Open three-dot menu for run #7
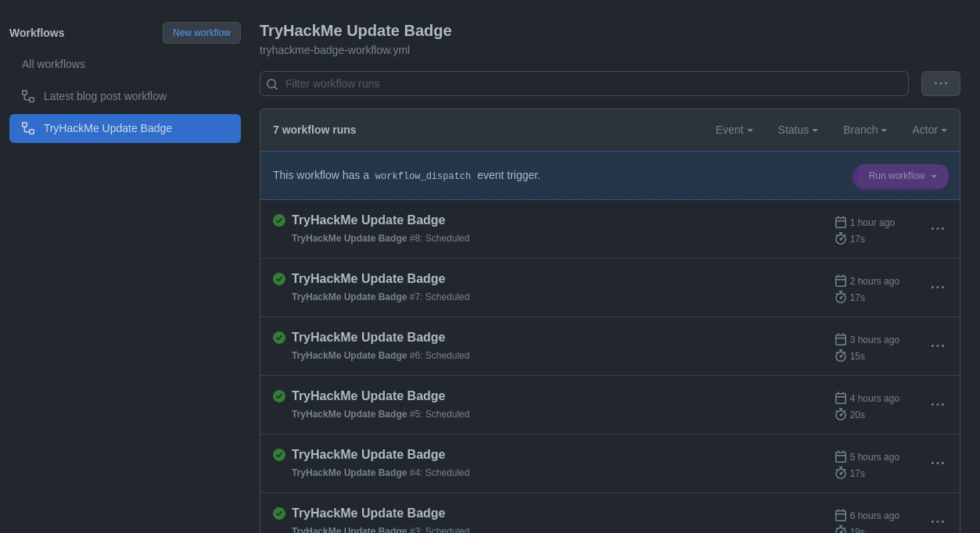This screenshot has width=980, height=533. 938,288
